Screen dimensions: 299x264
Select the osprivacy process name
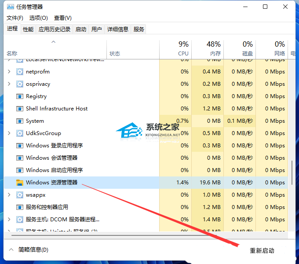pos(38,84)
